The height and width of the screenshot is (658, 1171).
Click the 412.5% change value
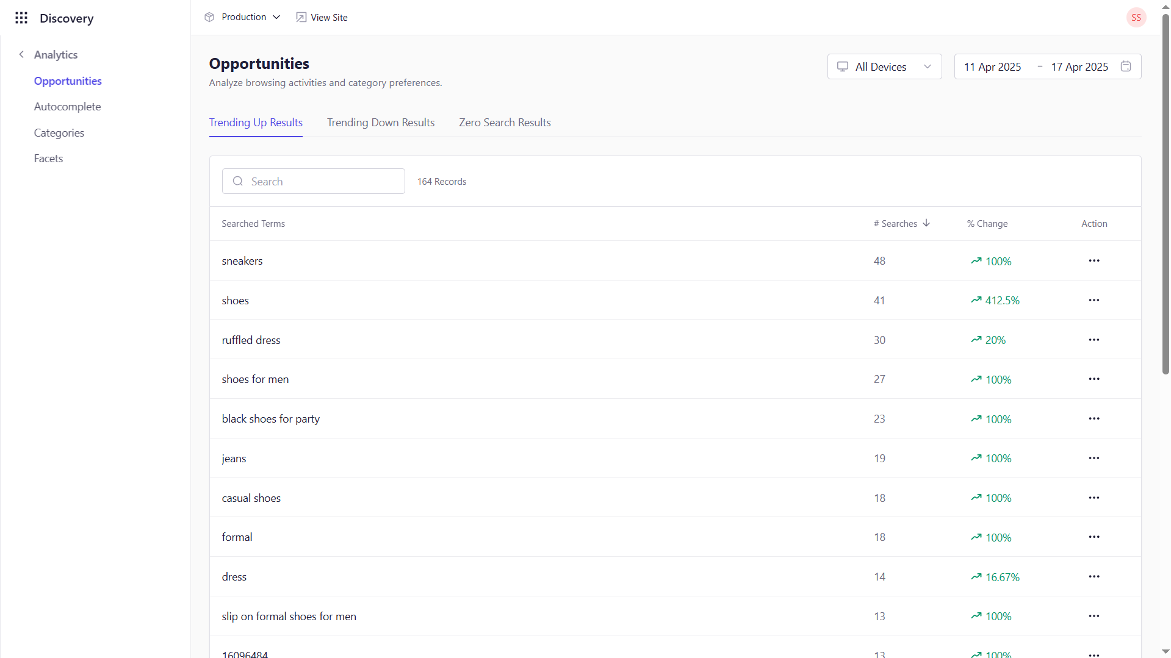click(x=1002, y=301)
